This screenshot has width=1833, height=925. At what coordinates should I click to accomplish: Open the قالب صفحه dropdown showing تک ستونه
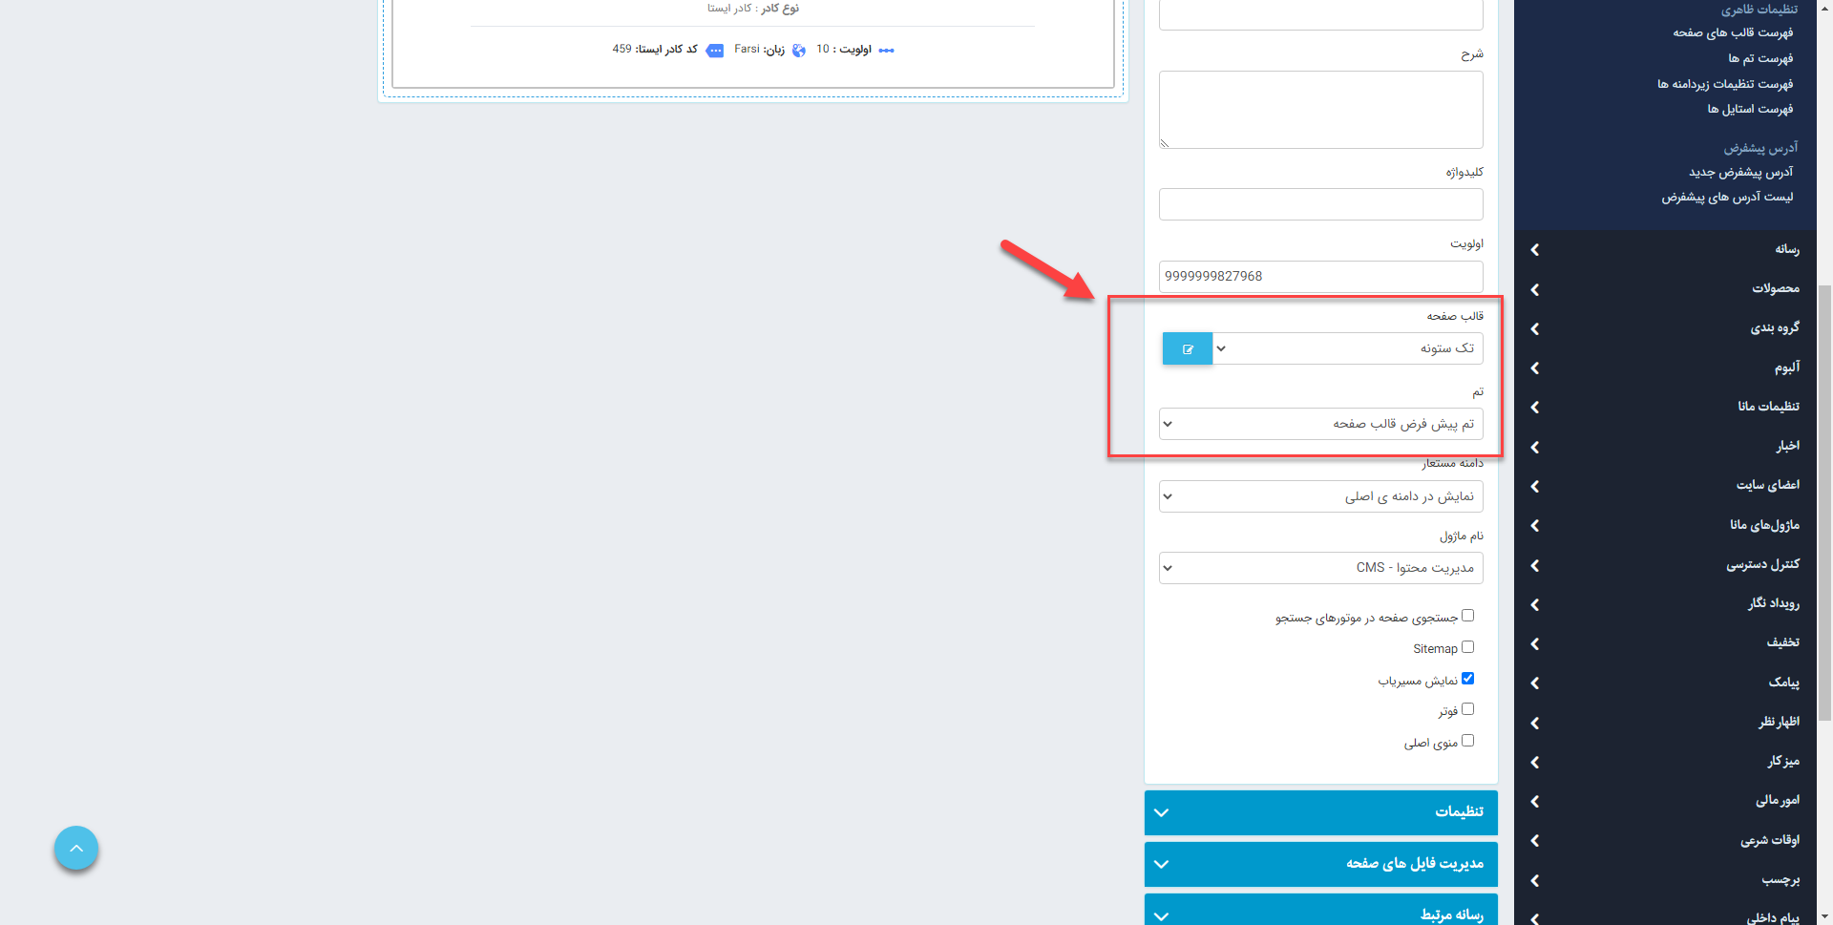(1346, 349)
